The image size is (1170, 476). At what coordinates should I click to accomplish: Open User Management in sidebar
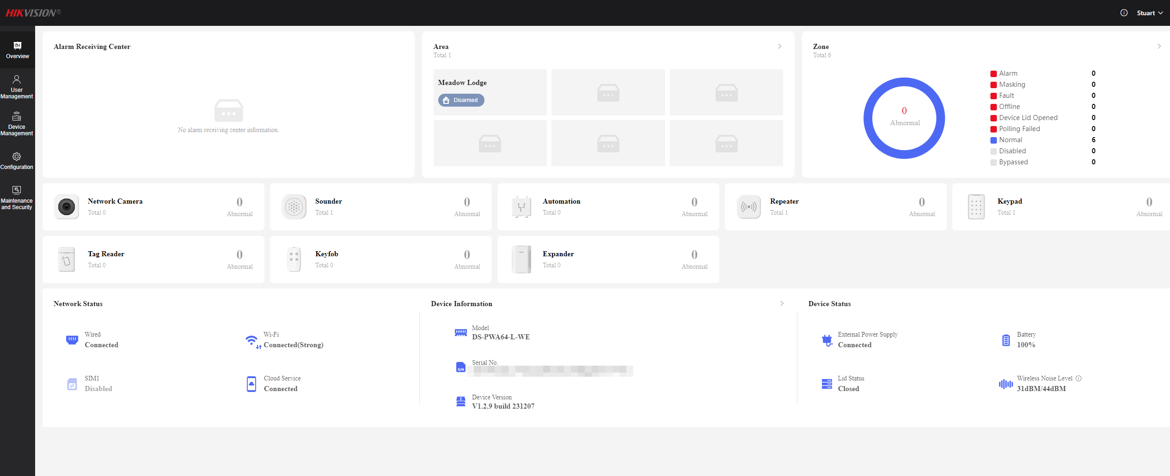(x=17, y=87)
